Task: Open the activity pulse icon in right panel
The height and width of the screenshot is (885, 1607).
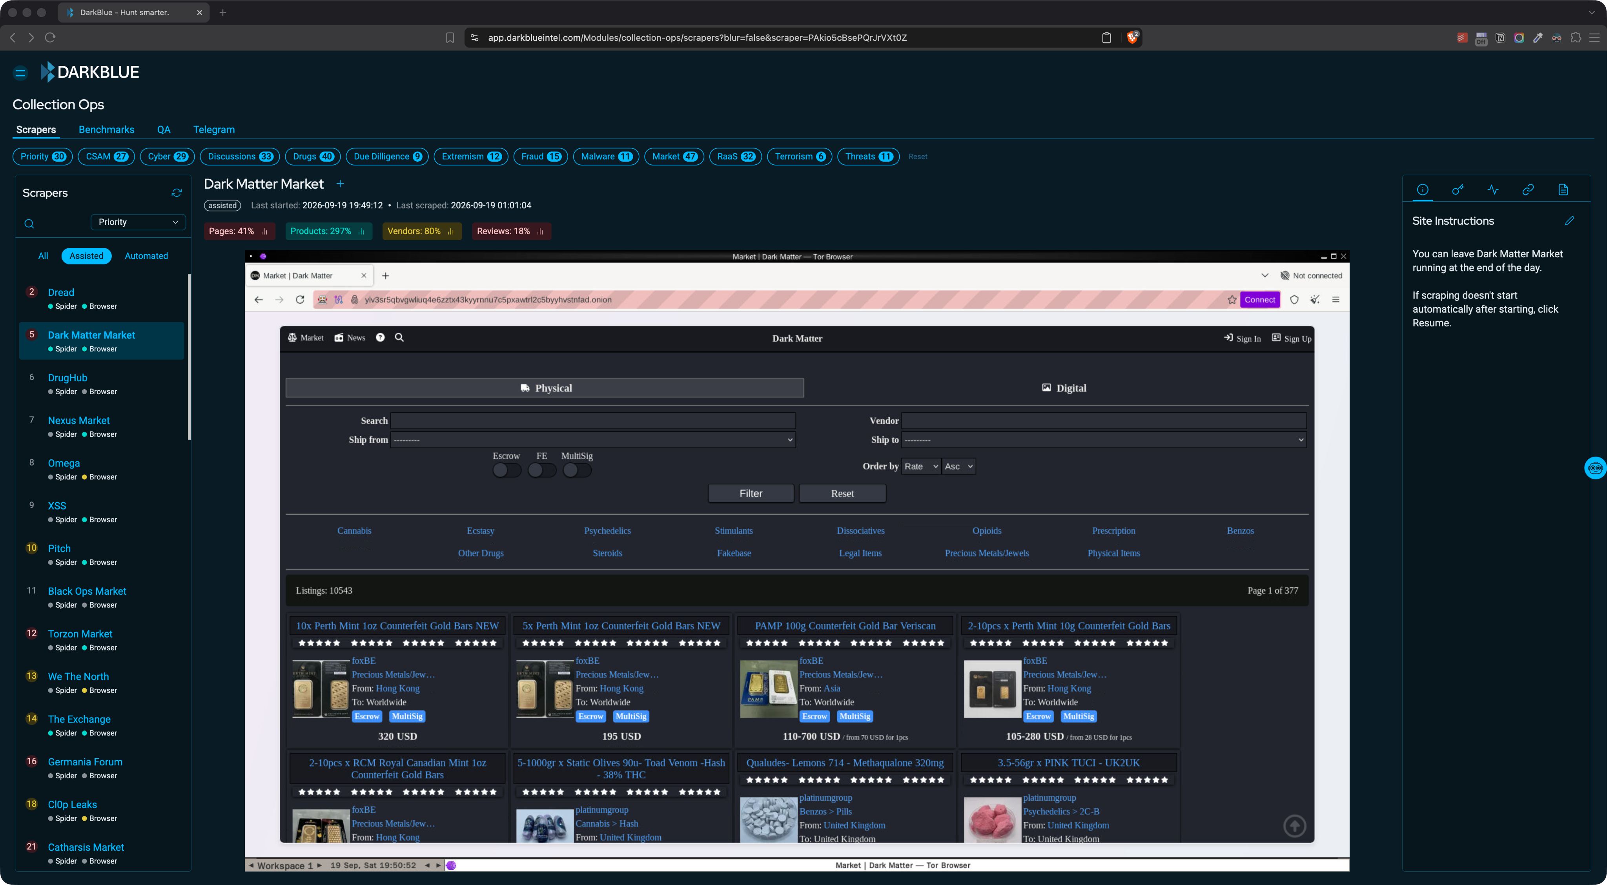Action: 1493,189
